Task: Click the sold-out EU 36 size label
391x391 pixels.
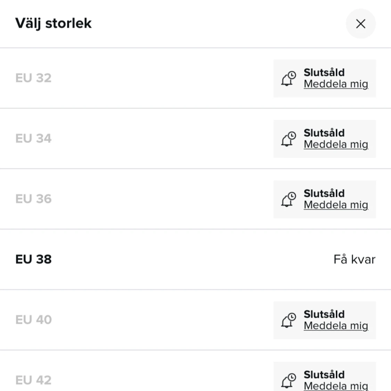Action: pos(33,199)
